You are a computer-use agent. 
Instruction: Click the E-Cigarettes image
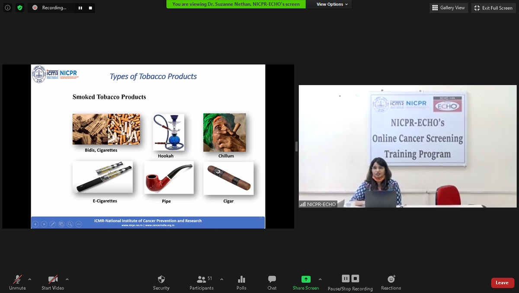103,177
